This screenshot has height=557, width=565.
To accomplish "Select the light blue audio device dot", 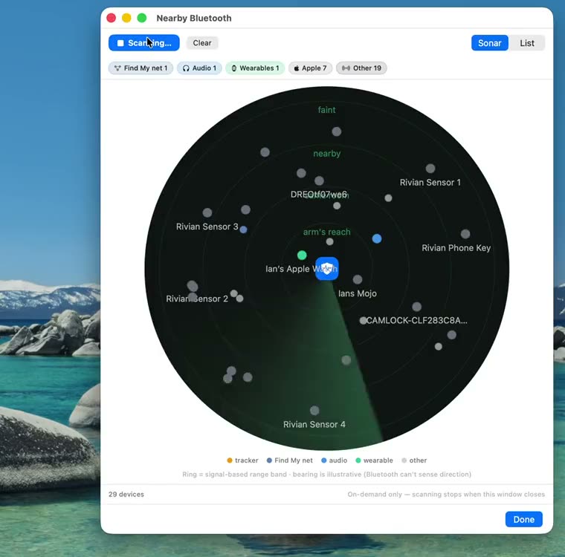I will tap(377, 238).
